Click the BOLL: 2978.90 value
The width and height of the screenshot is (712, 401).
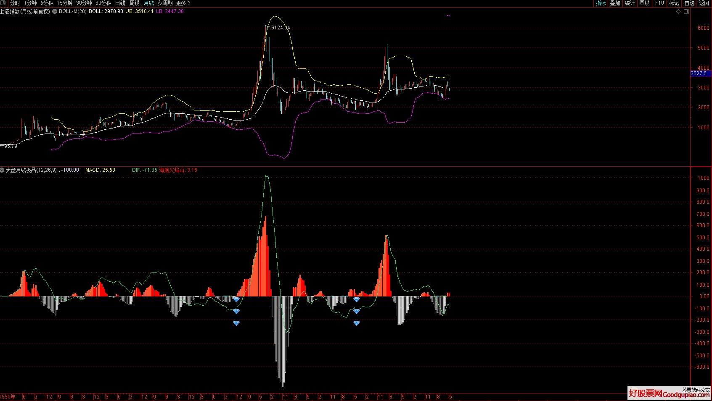coord(106,11)
